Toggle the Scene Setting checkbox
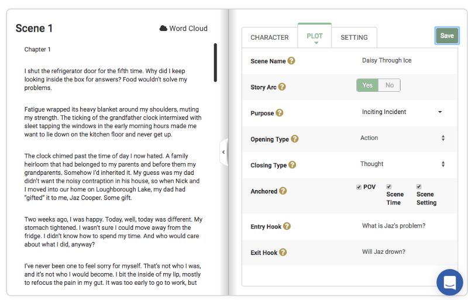The height and width of the screenshot is (300, 468). [x=419, y=187]
